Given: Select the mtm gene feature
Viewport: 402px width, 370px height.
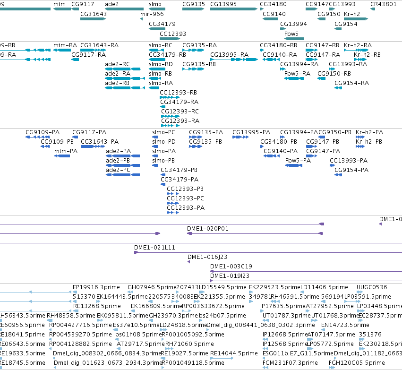Looking at the screenshot, I should coord(62,9).
